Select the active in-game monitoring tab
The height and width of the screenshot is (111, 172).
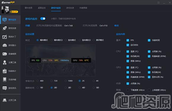coord(56,8)
